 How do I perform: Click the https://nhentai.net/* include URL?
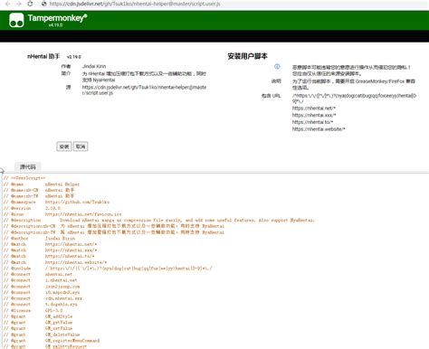[x=314, y=108]
